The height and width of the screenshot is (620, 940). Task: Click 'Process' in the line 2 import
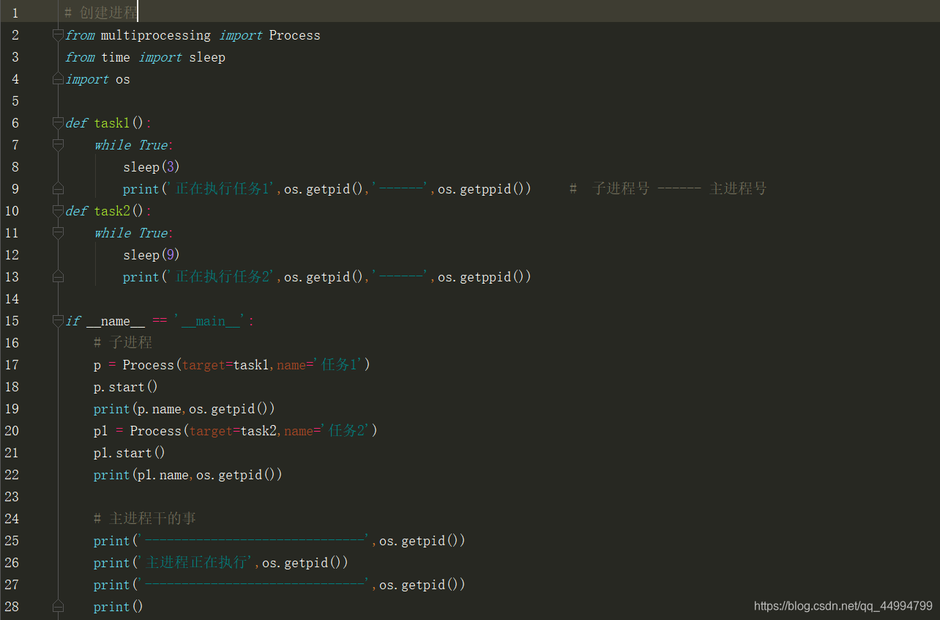[x=294, y=35]
